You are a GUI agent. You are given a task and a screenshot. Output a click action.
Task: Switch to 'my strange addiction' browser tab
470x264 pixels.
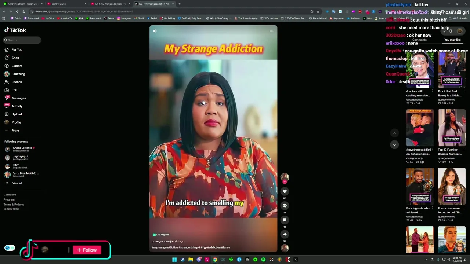point(110,4)
